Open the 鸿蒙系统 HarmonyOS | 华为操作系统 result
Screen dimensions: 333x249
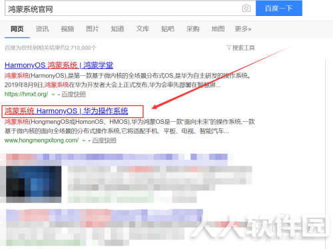point(66,111)
